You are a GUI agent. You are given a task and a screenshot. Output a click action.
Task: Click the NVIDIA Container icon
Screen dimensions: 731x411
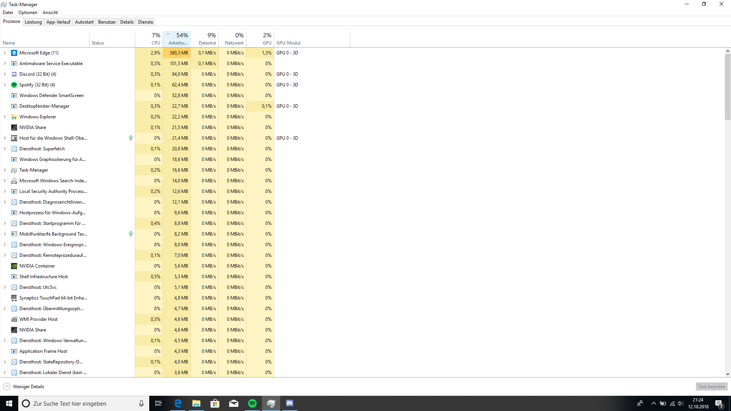coord(14,266)
